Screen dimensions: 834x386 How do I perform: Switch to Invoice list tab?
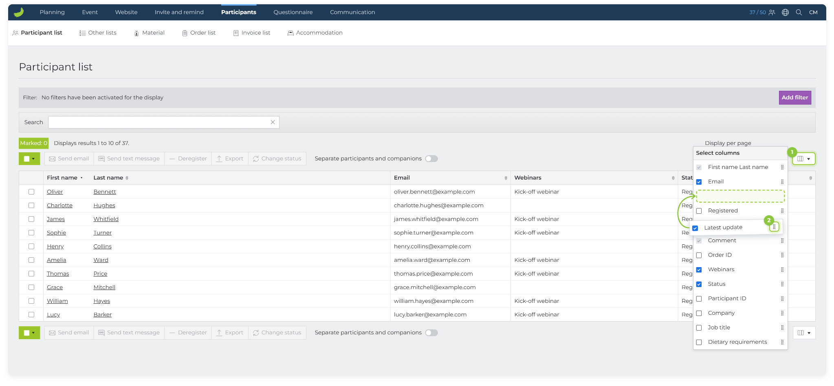click(x=251, y=33)
